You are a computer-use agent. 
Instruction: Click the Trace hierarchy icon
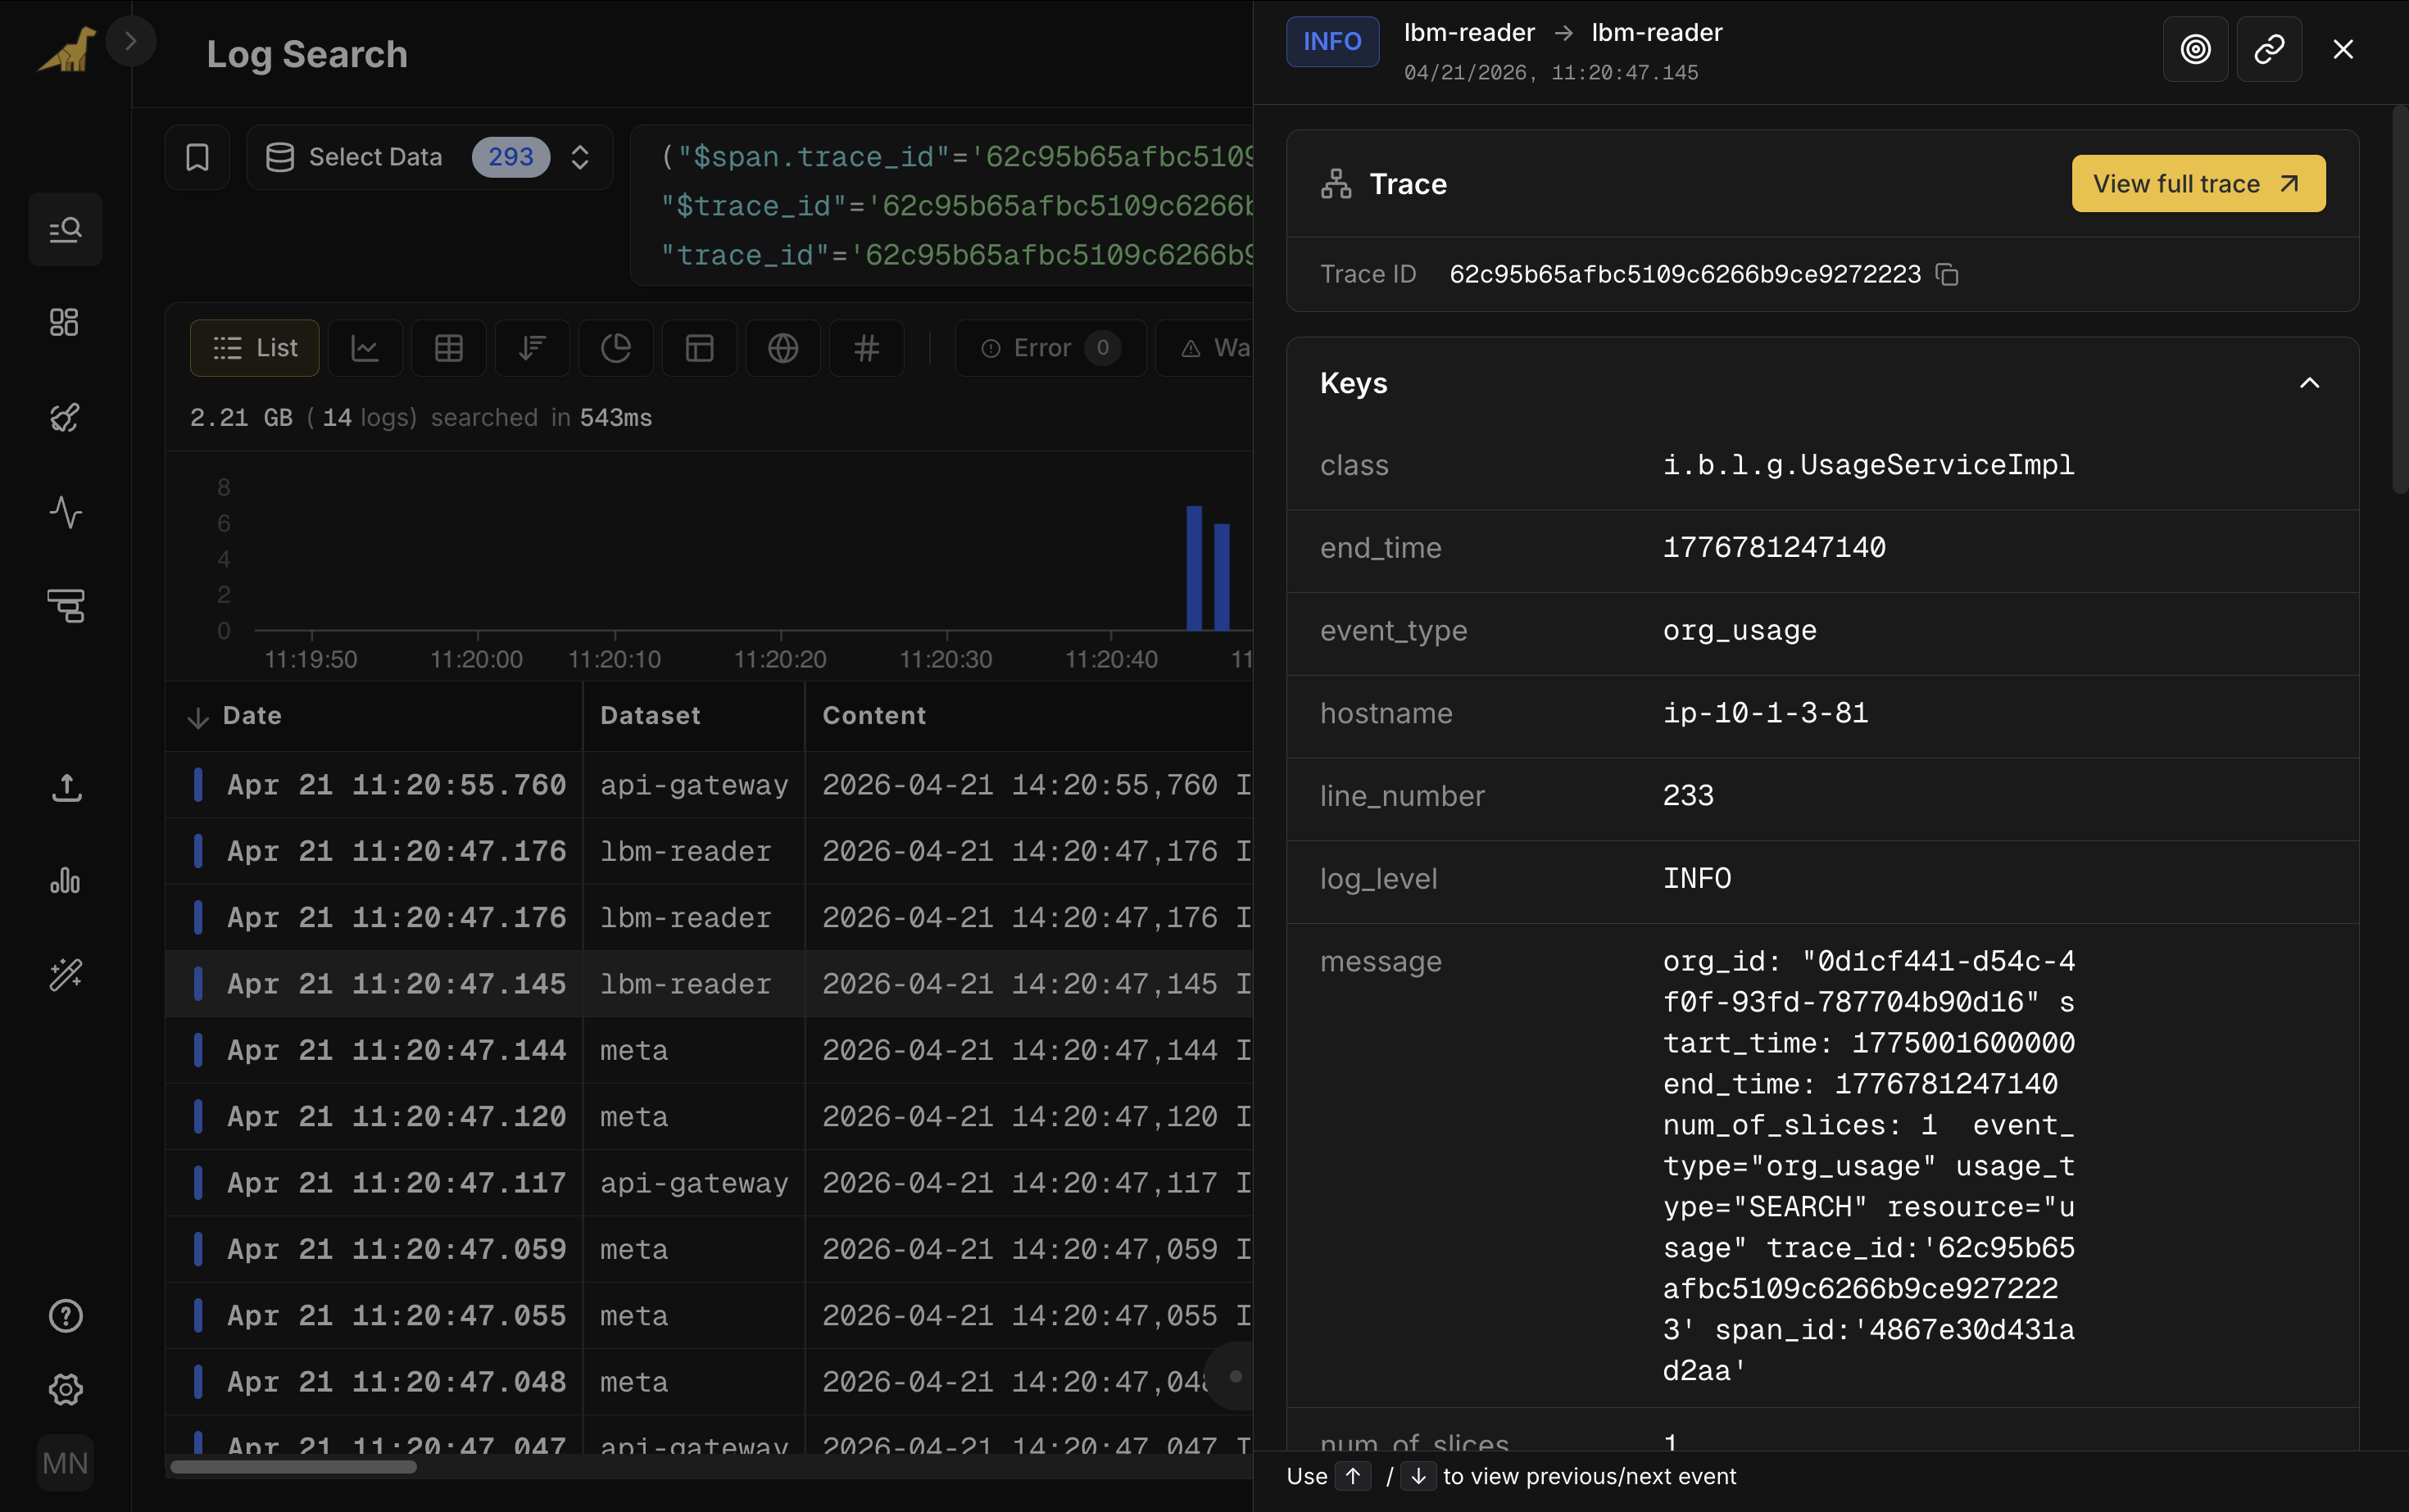1336,184
